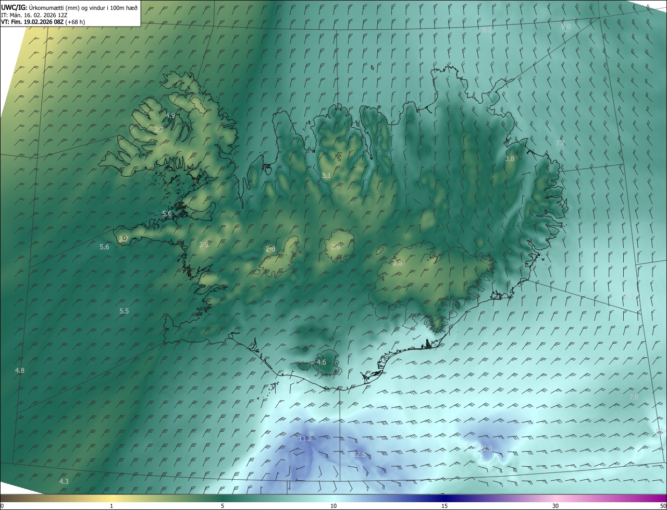Click the 5.5 value label over Faxaflói bay
Viewport: 667px width, 510px height.
pyautogui.click(x=124, y=311)
